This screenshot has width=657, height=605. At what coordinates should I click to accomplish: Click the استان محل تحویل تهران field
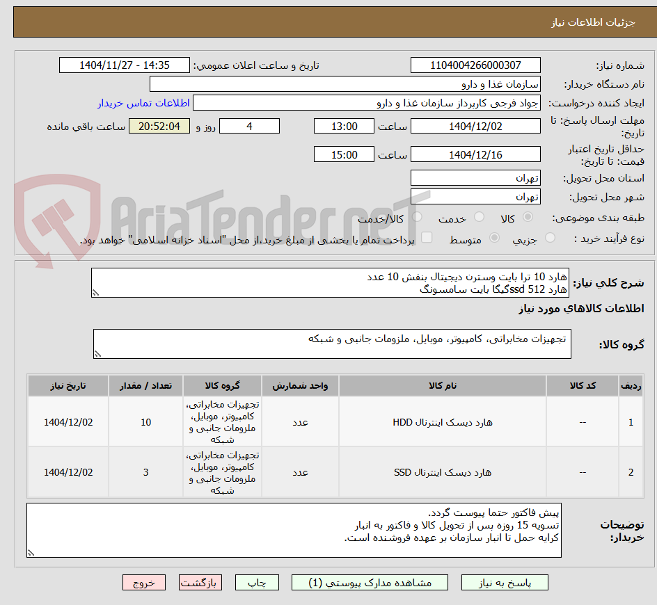click(475, 178)
